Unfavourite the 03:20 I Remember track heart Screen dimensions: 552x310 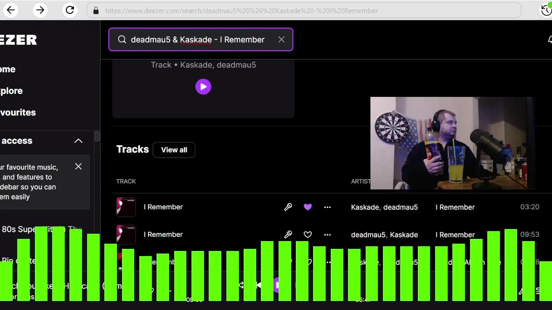[307, 207]
